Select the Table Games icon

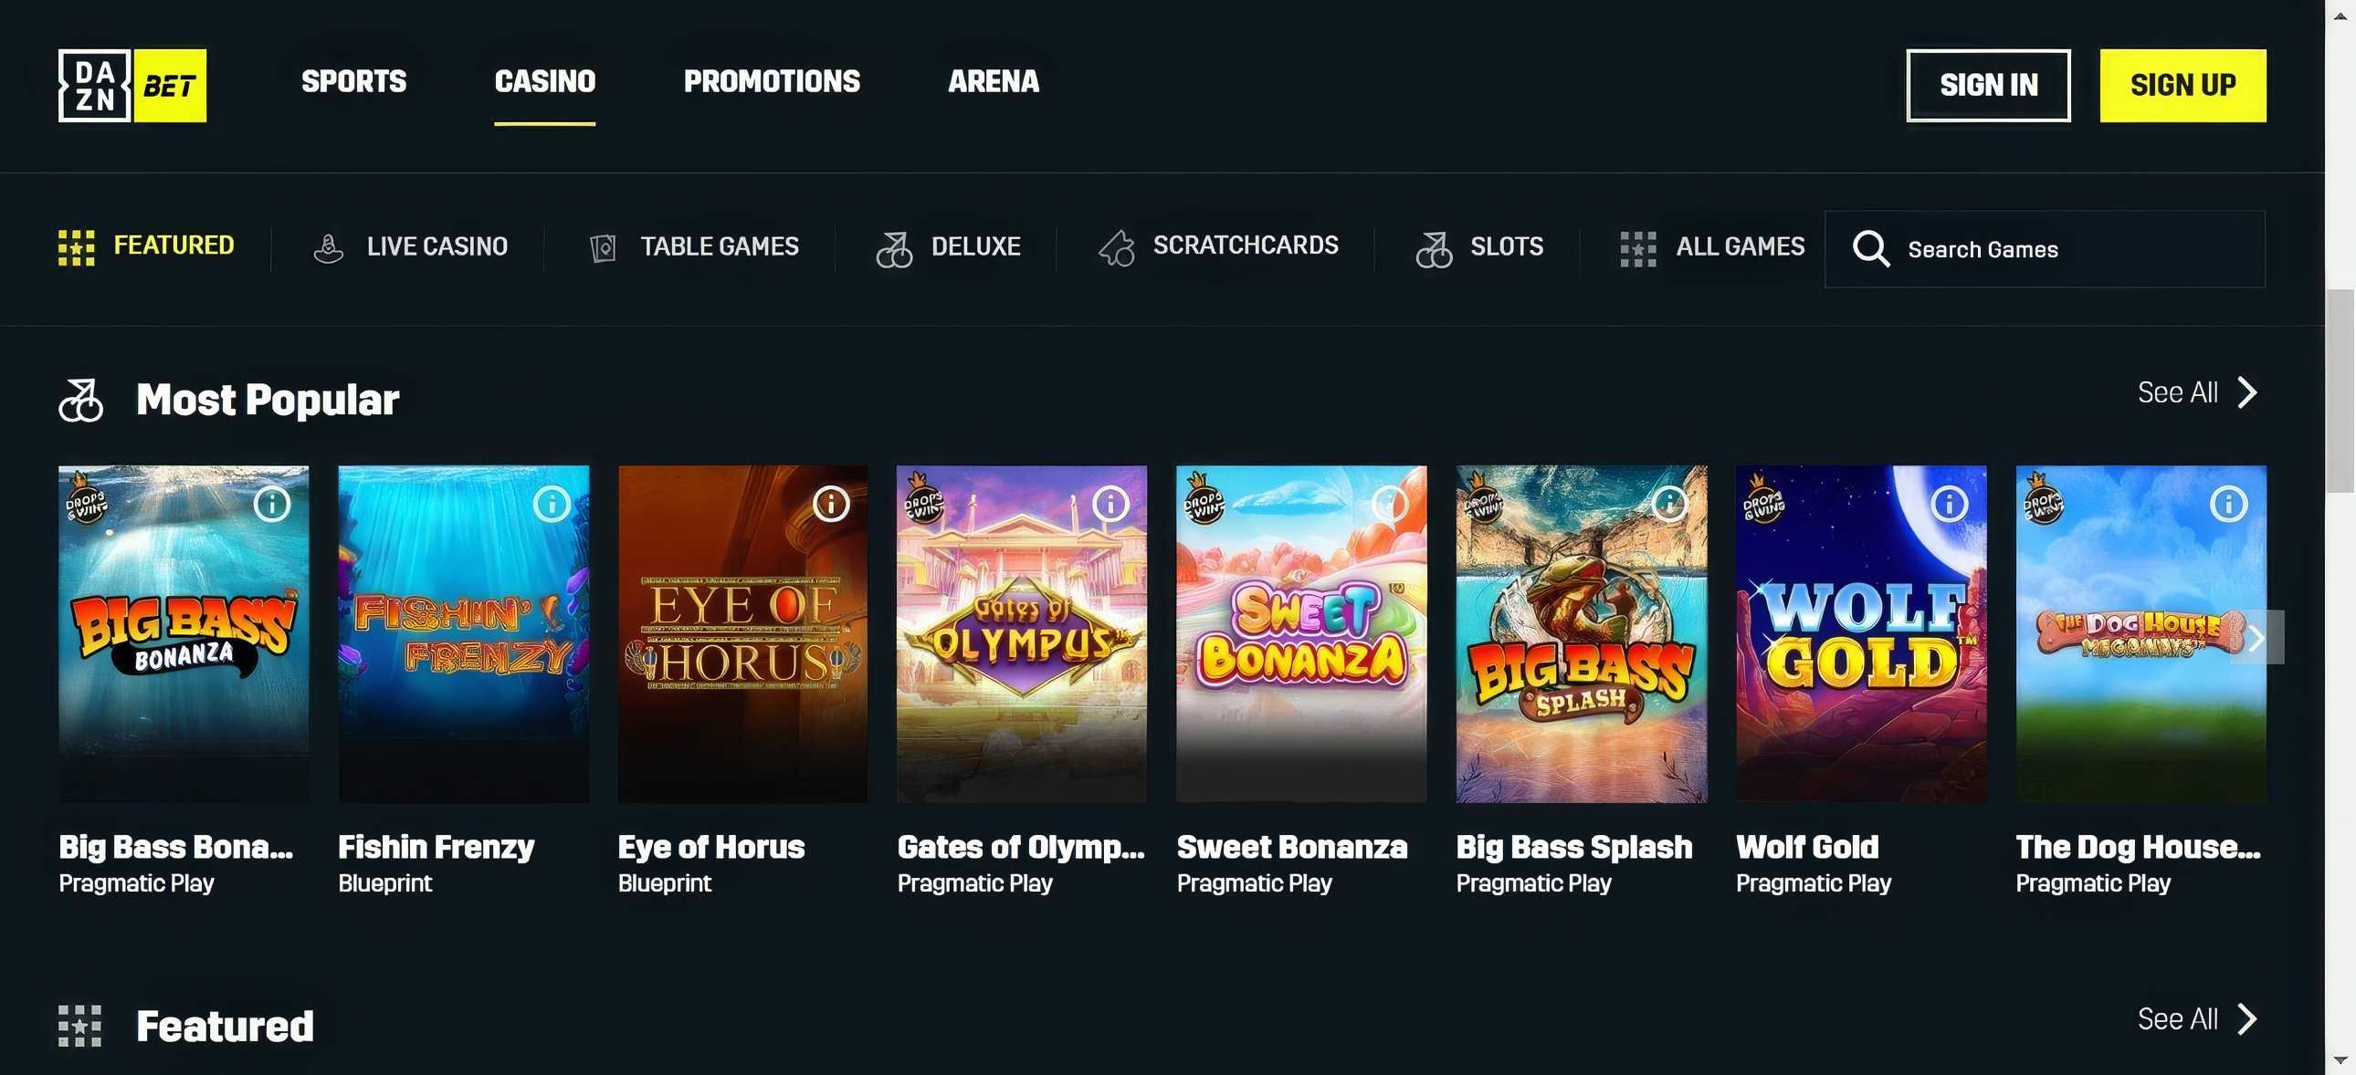(x=603, y=246)
